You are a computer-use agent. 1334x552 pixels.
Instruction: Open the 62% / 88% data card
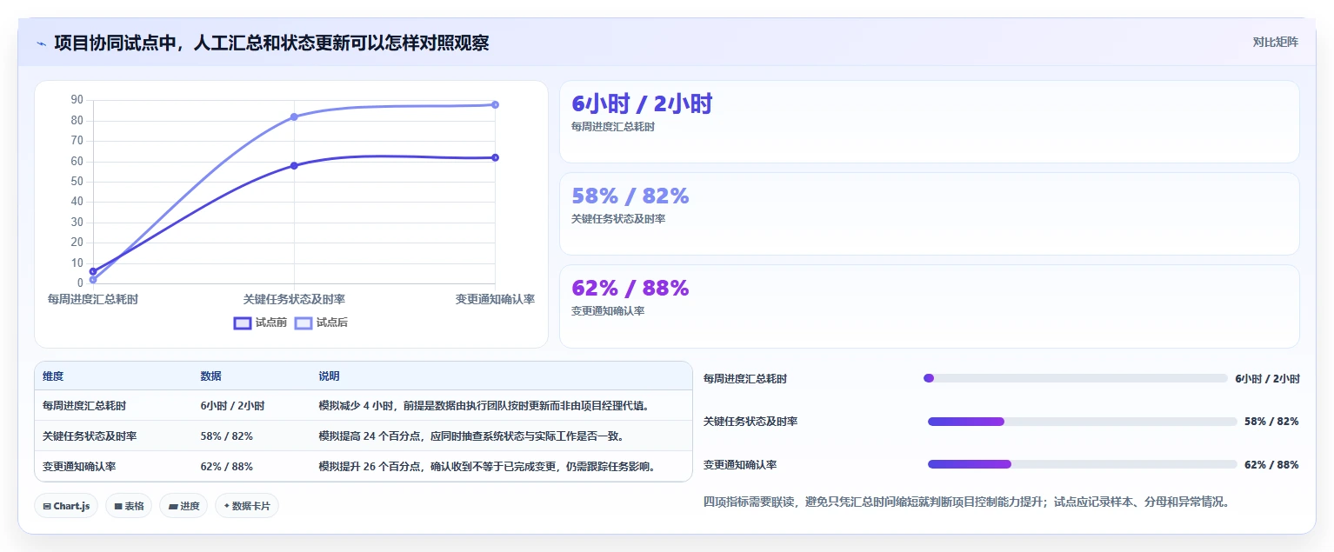point(929,306)
